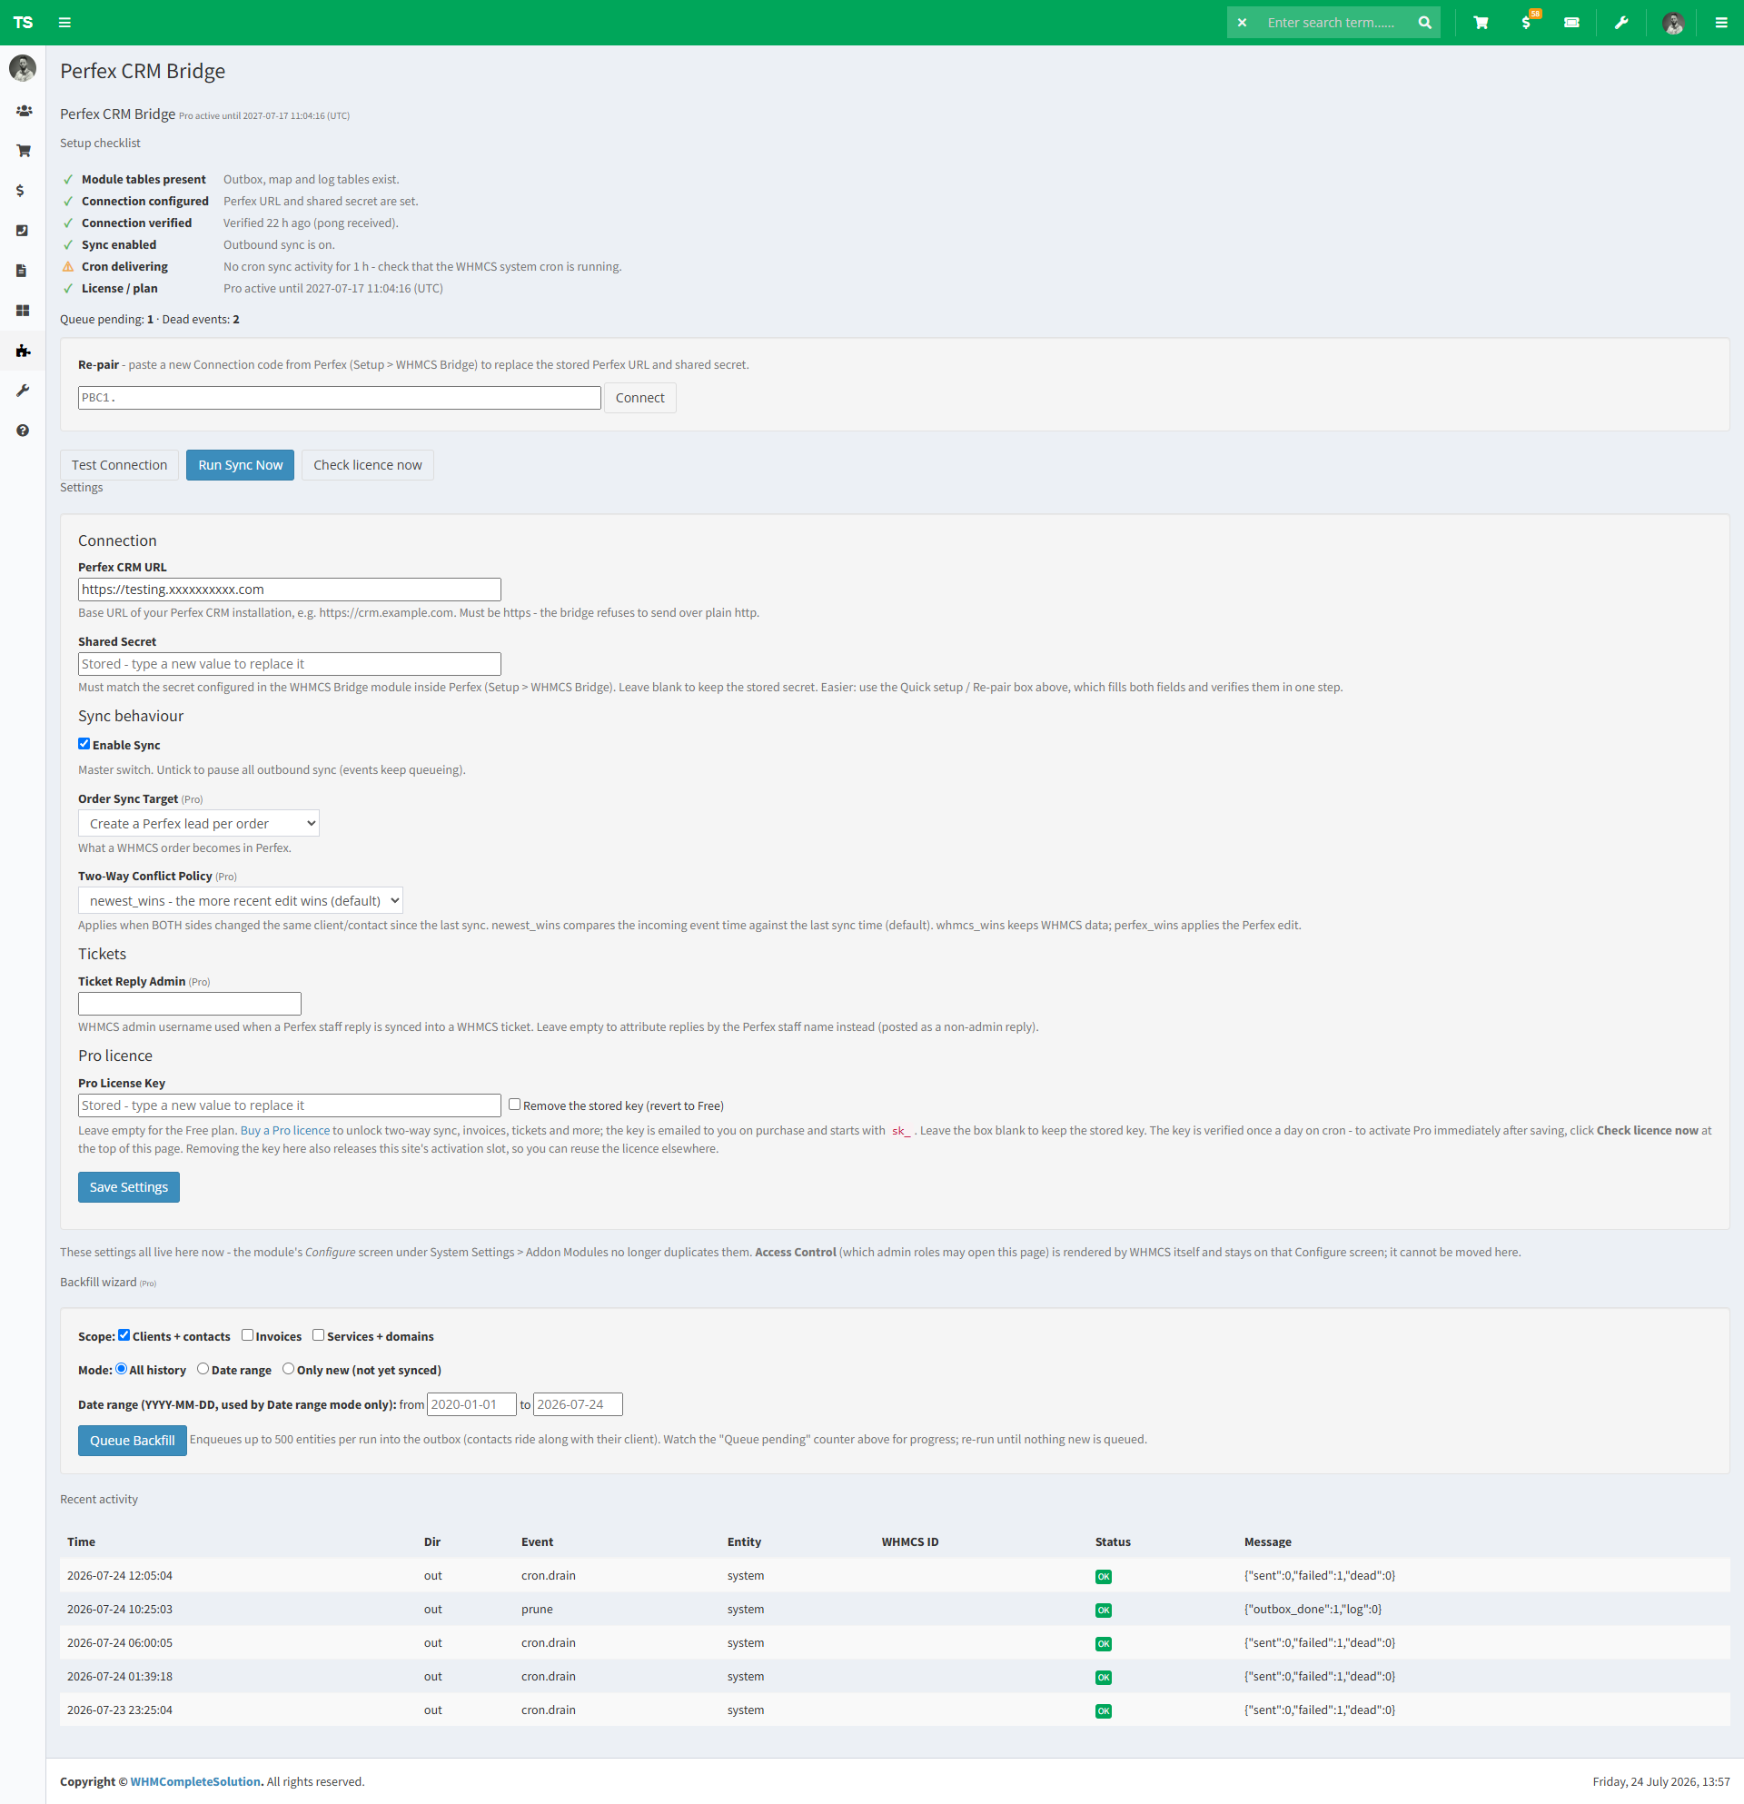Open the Buy a Pro licence link
Screen dimensions: 1744x1804
285,1131
